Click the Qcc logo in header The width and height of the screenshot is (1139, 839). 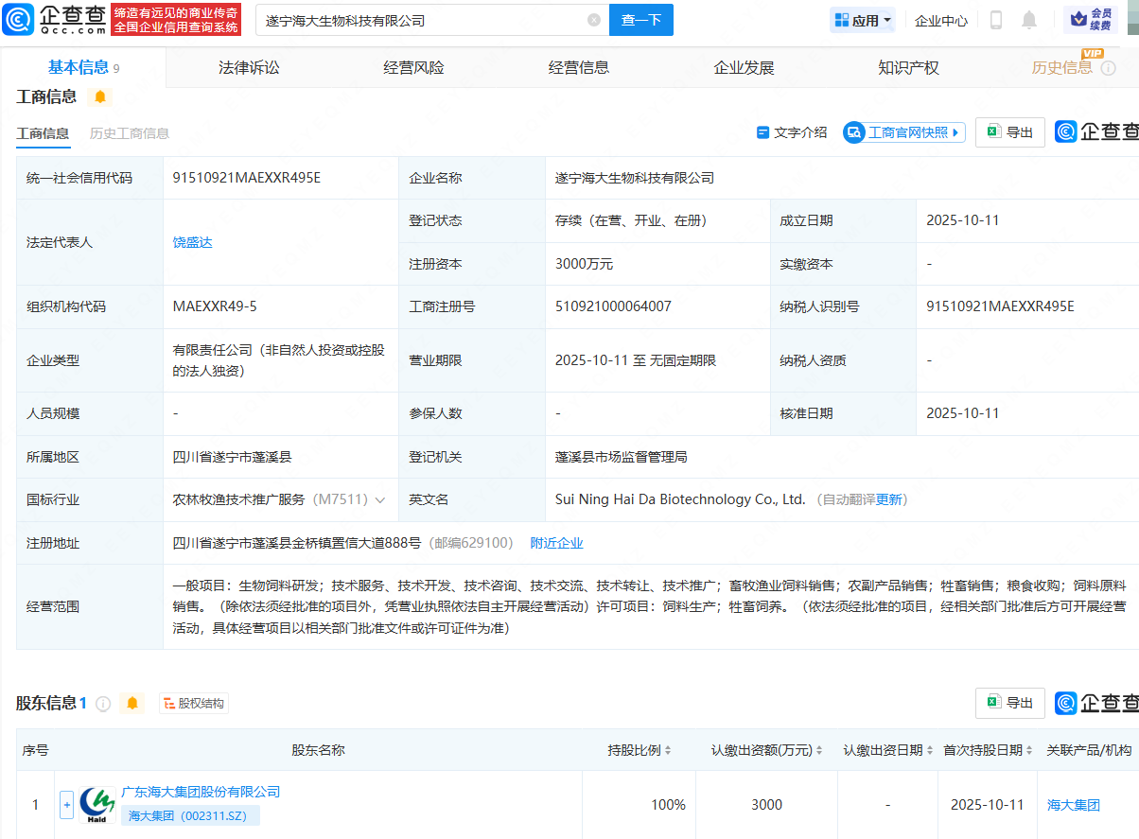click(x=55, y=20)
